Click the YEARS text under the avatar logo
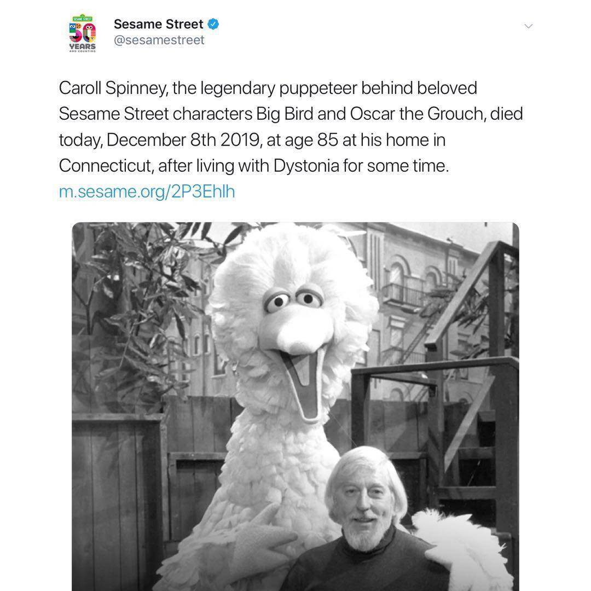Image resolution: width=591 pixels, height=591 pixels. pos(83,47)
